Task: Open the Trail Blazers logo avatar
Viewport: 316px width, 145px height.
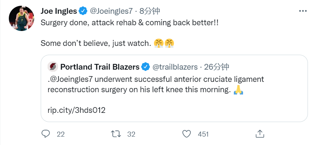Action: pyautogui.click(x=53, y=67)
